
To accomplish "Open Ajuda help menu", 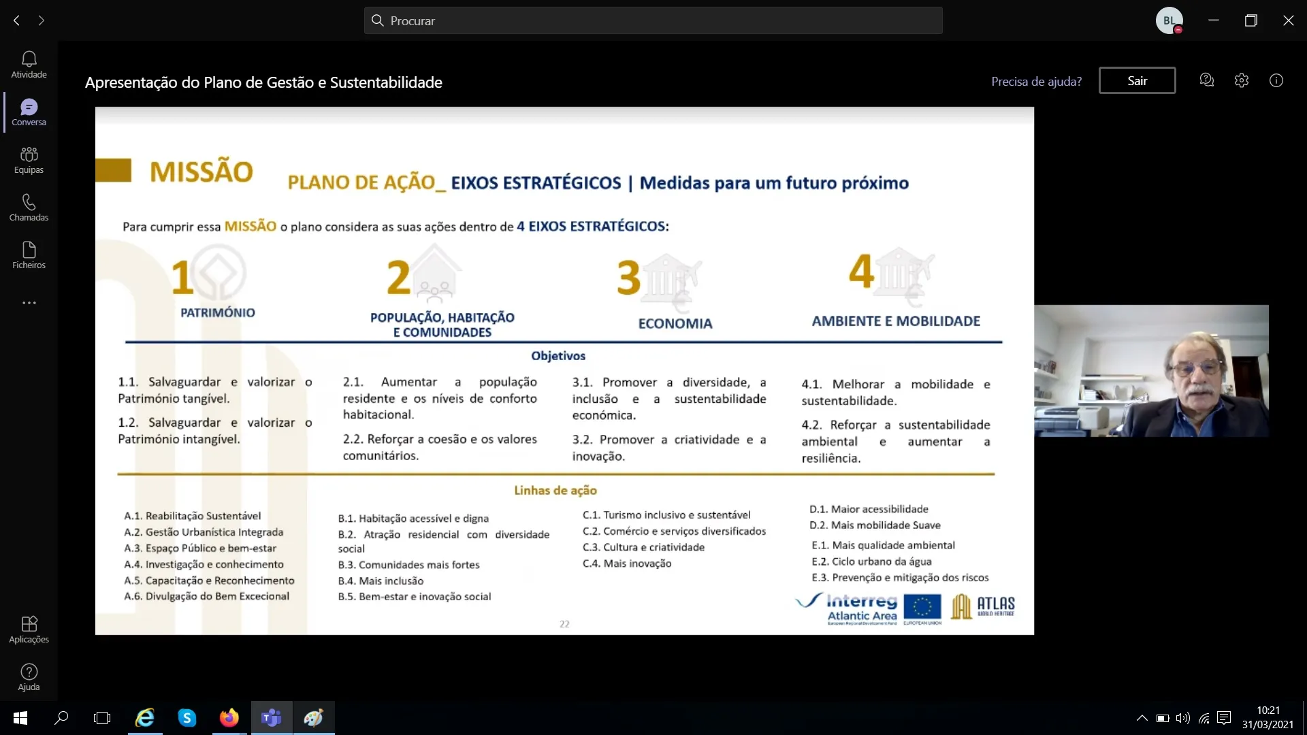I will click(29, 677).
